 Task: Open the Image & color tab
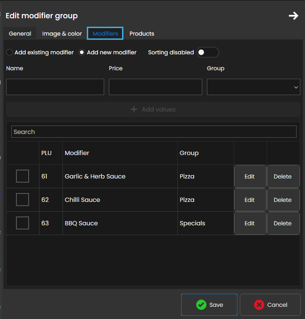[62, 34]
